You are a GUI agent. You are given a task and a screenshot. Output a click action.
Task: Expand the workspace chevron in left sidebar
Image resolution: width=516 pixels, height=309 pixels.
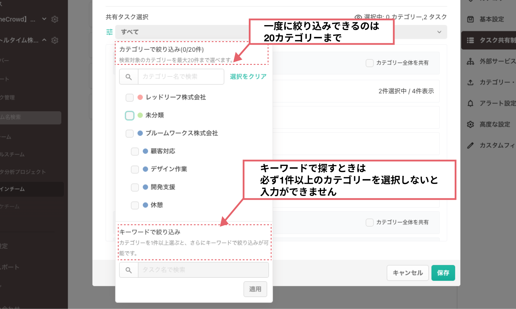(x=44, y=19)
